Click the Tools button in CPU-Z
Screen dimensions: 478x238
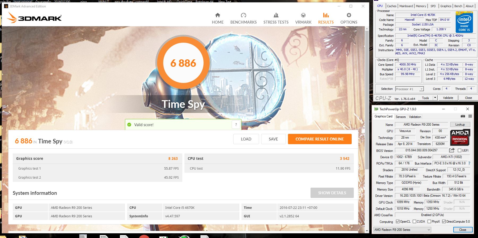pos(425,98)
